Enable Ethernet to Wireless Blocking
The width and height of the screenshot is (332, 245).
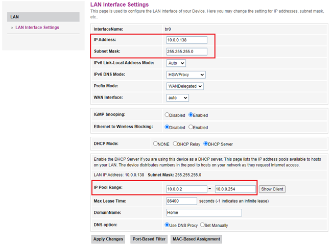pos(191,127)
